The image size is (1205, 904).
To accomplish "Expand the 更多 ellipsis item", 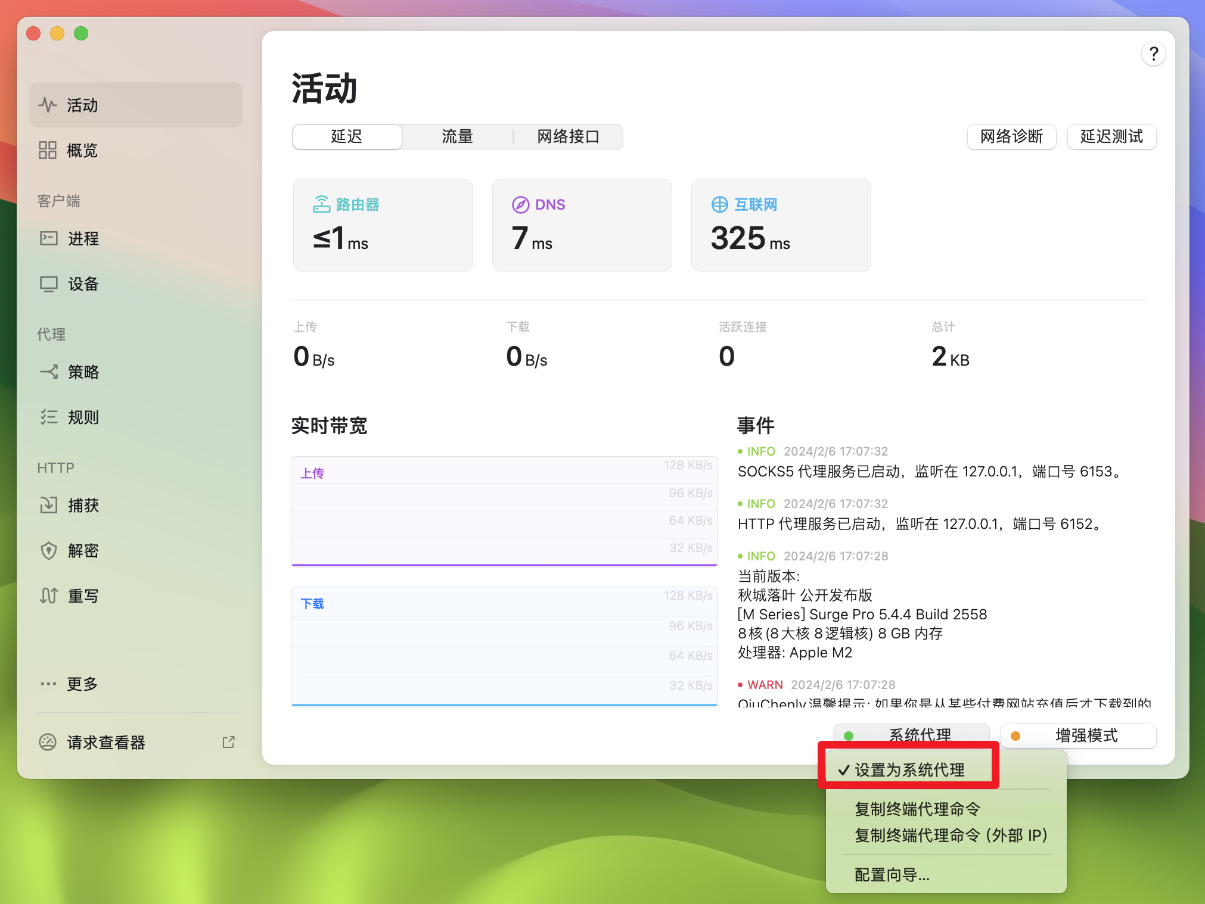I will point(48,684).
